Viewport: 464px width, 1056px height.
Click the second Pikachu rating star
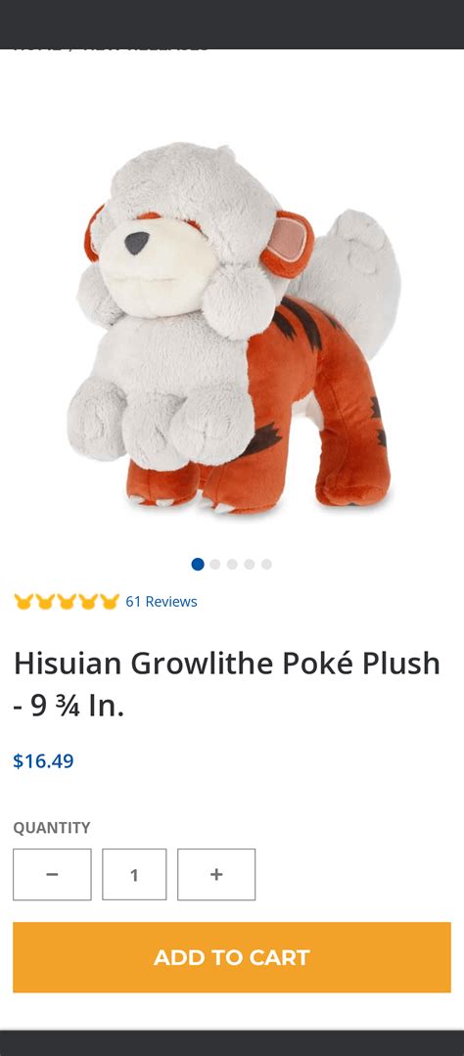coord(45,602)
